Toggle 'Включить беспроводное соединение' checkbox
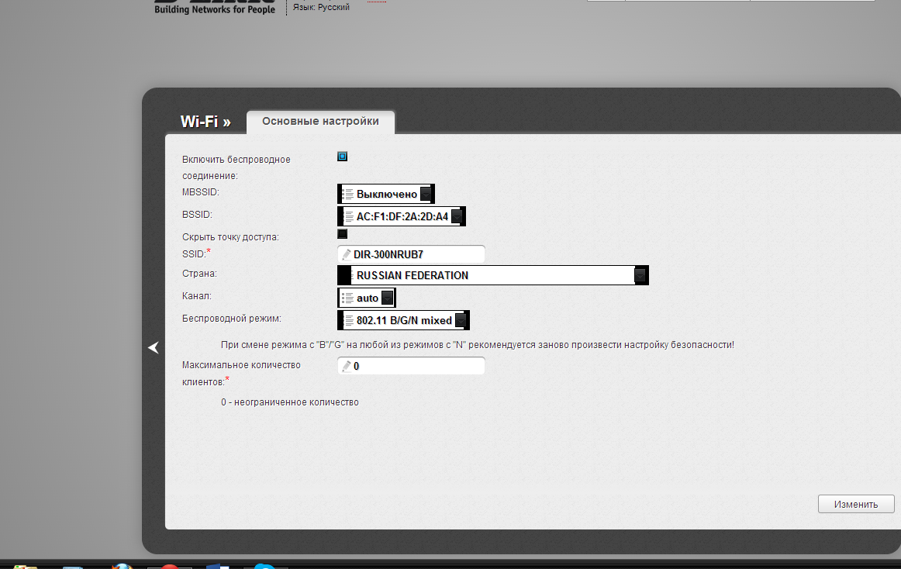The image size is (901, 569). pos(342,157)
